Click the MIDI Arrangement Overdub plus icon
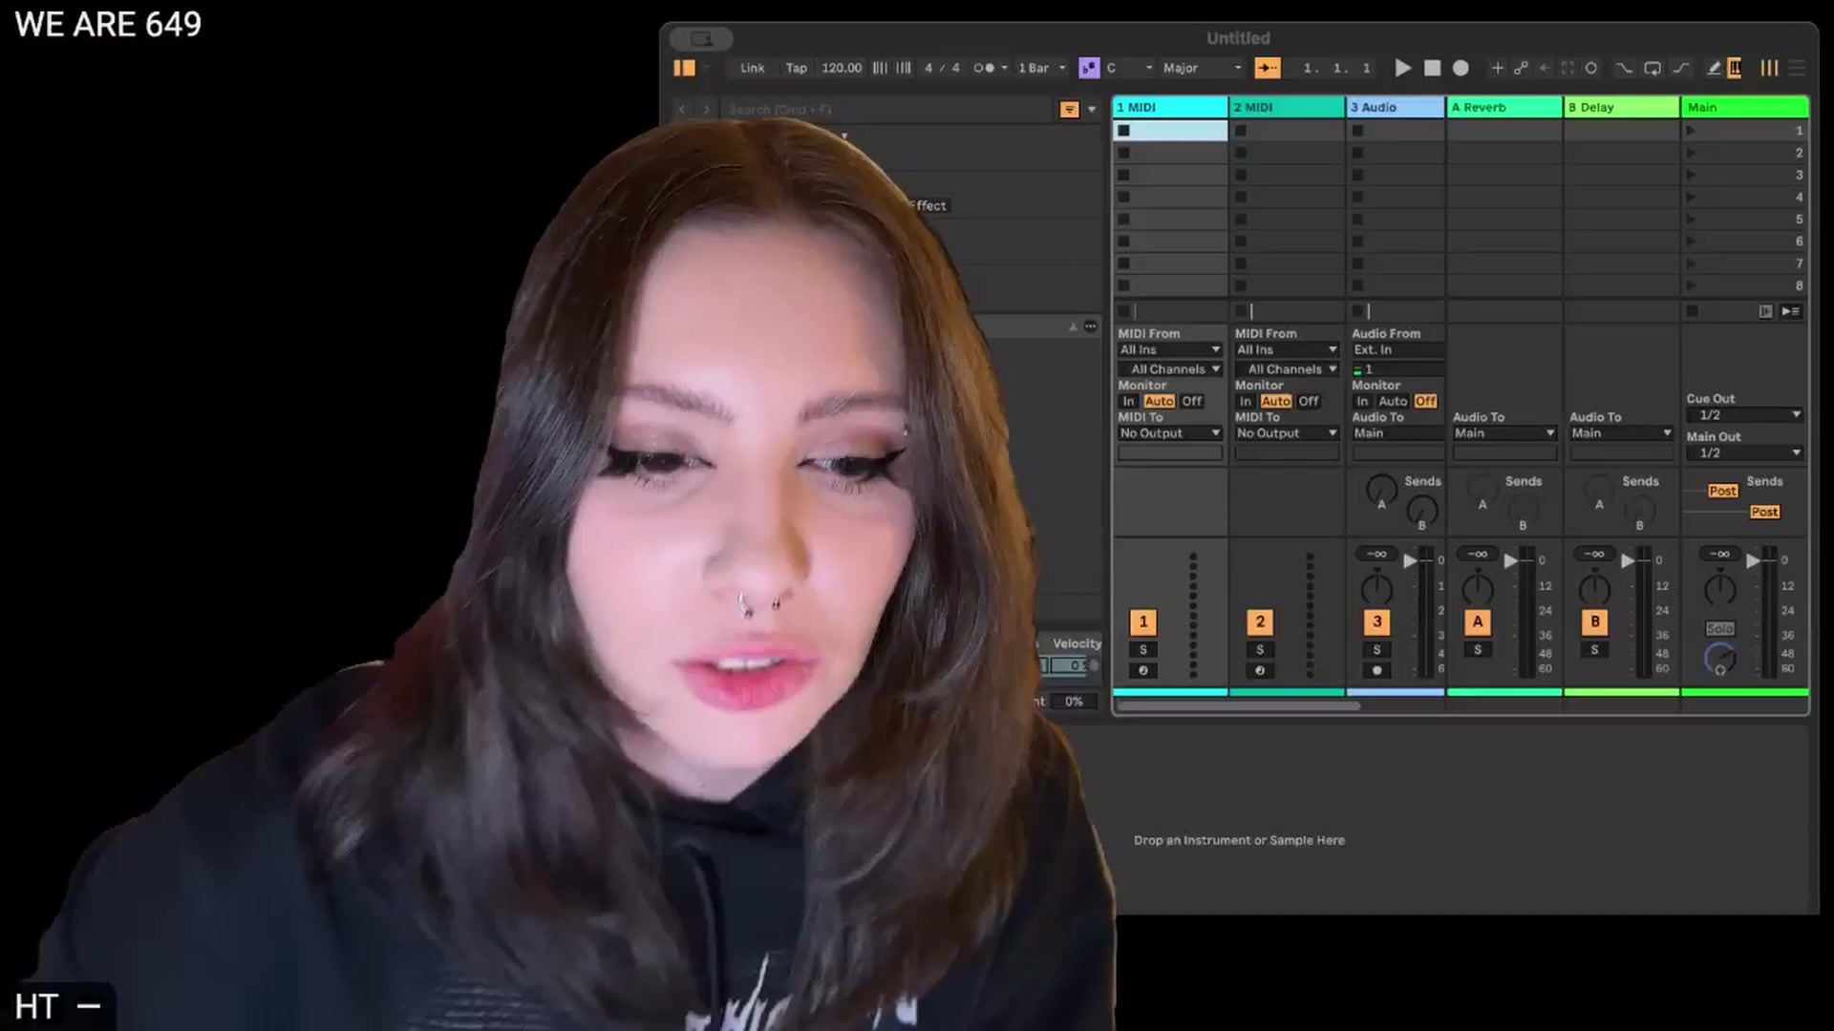 coord(1497,68)
